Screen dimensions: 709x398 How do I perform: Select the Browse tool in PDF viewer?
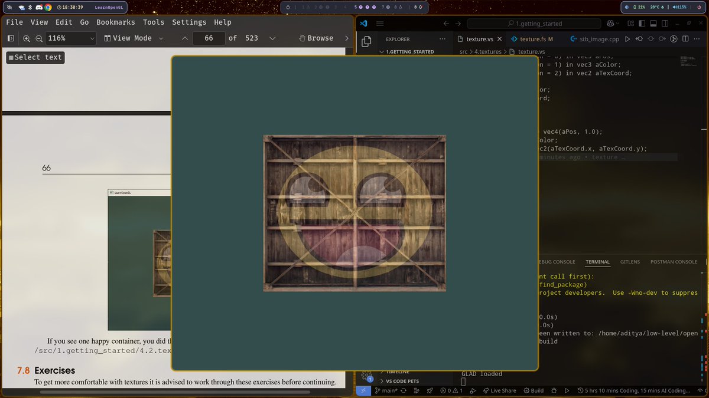coord(316,38)
